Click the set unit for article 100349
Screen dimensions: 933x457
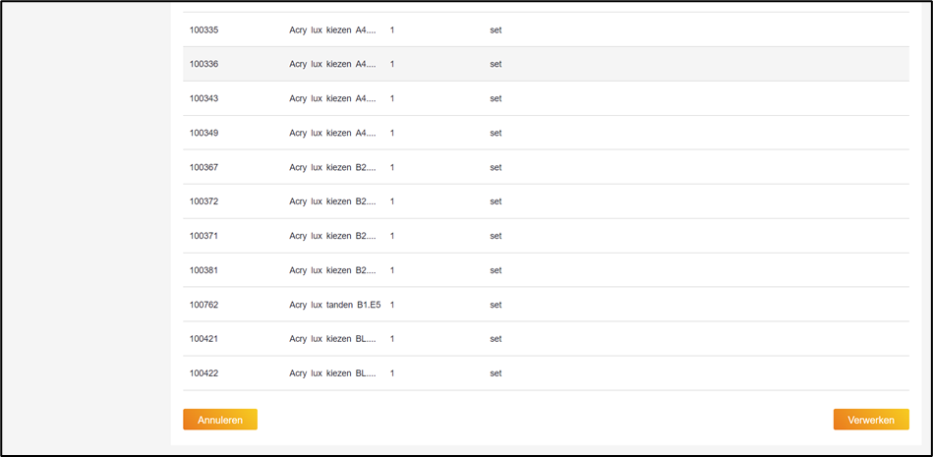coord(496,134)
